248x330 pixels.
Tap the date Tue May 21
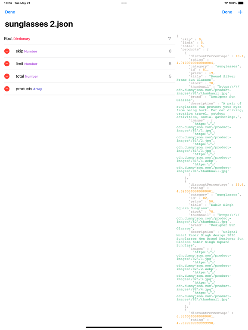[x=22, y=3]
